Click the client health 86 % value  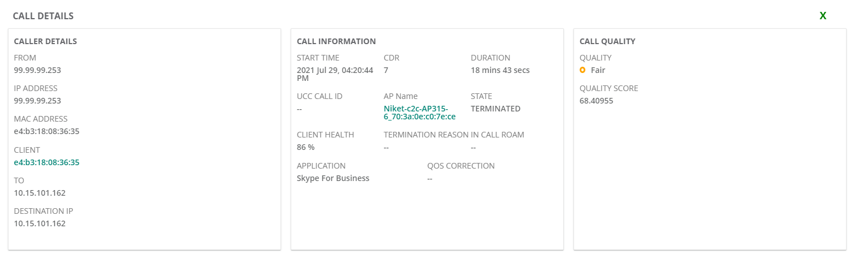tap(305, 147)
